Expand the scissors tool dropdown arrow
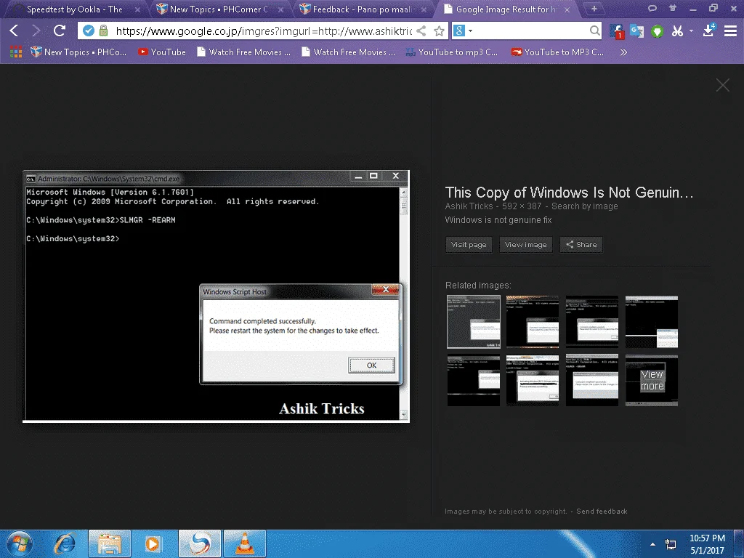The height and width of the screenshot is (558, 744). [x=691, y=31]
